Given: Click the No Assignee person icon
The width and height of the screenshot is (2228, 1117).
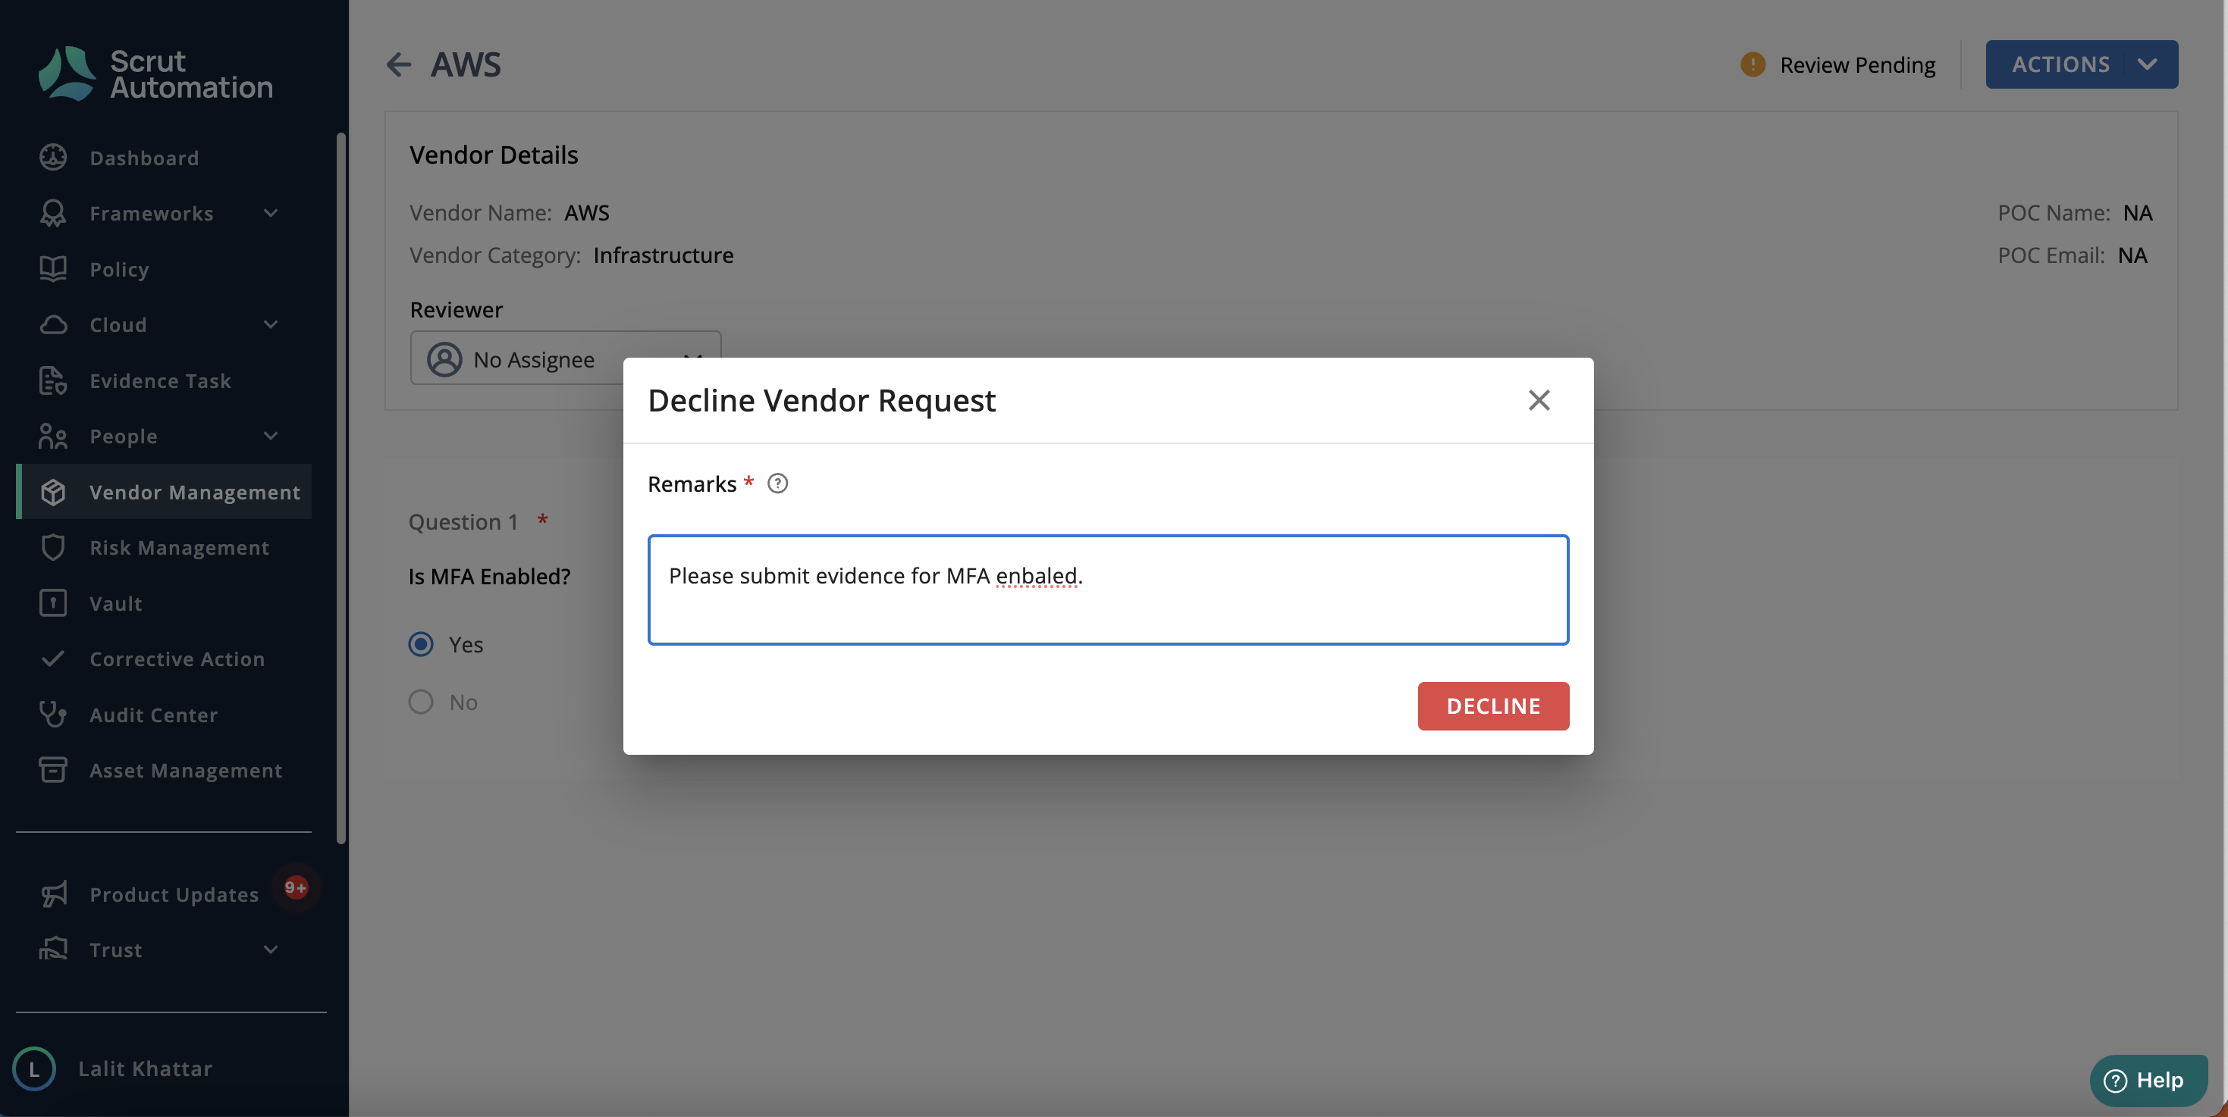Looking at the screenshot, I should click(x=444, y=358).
